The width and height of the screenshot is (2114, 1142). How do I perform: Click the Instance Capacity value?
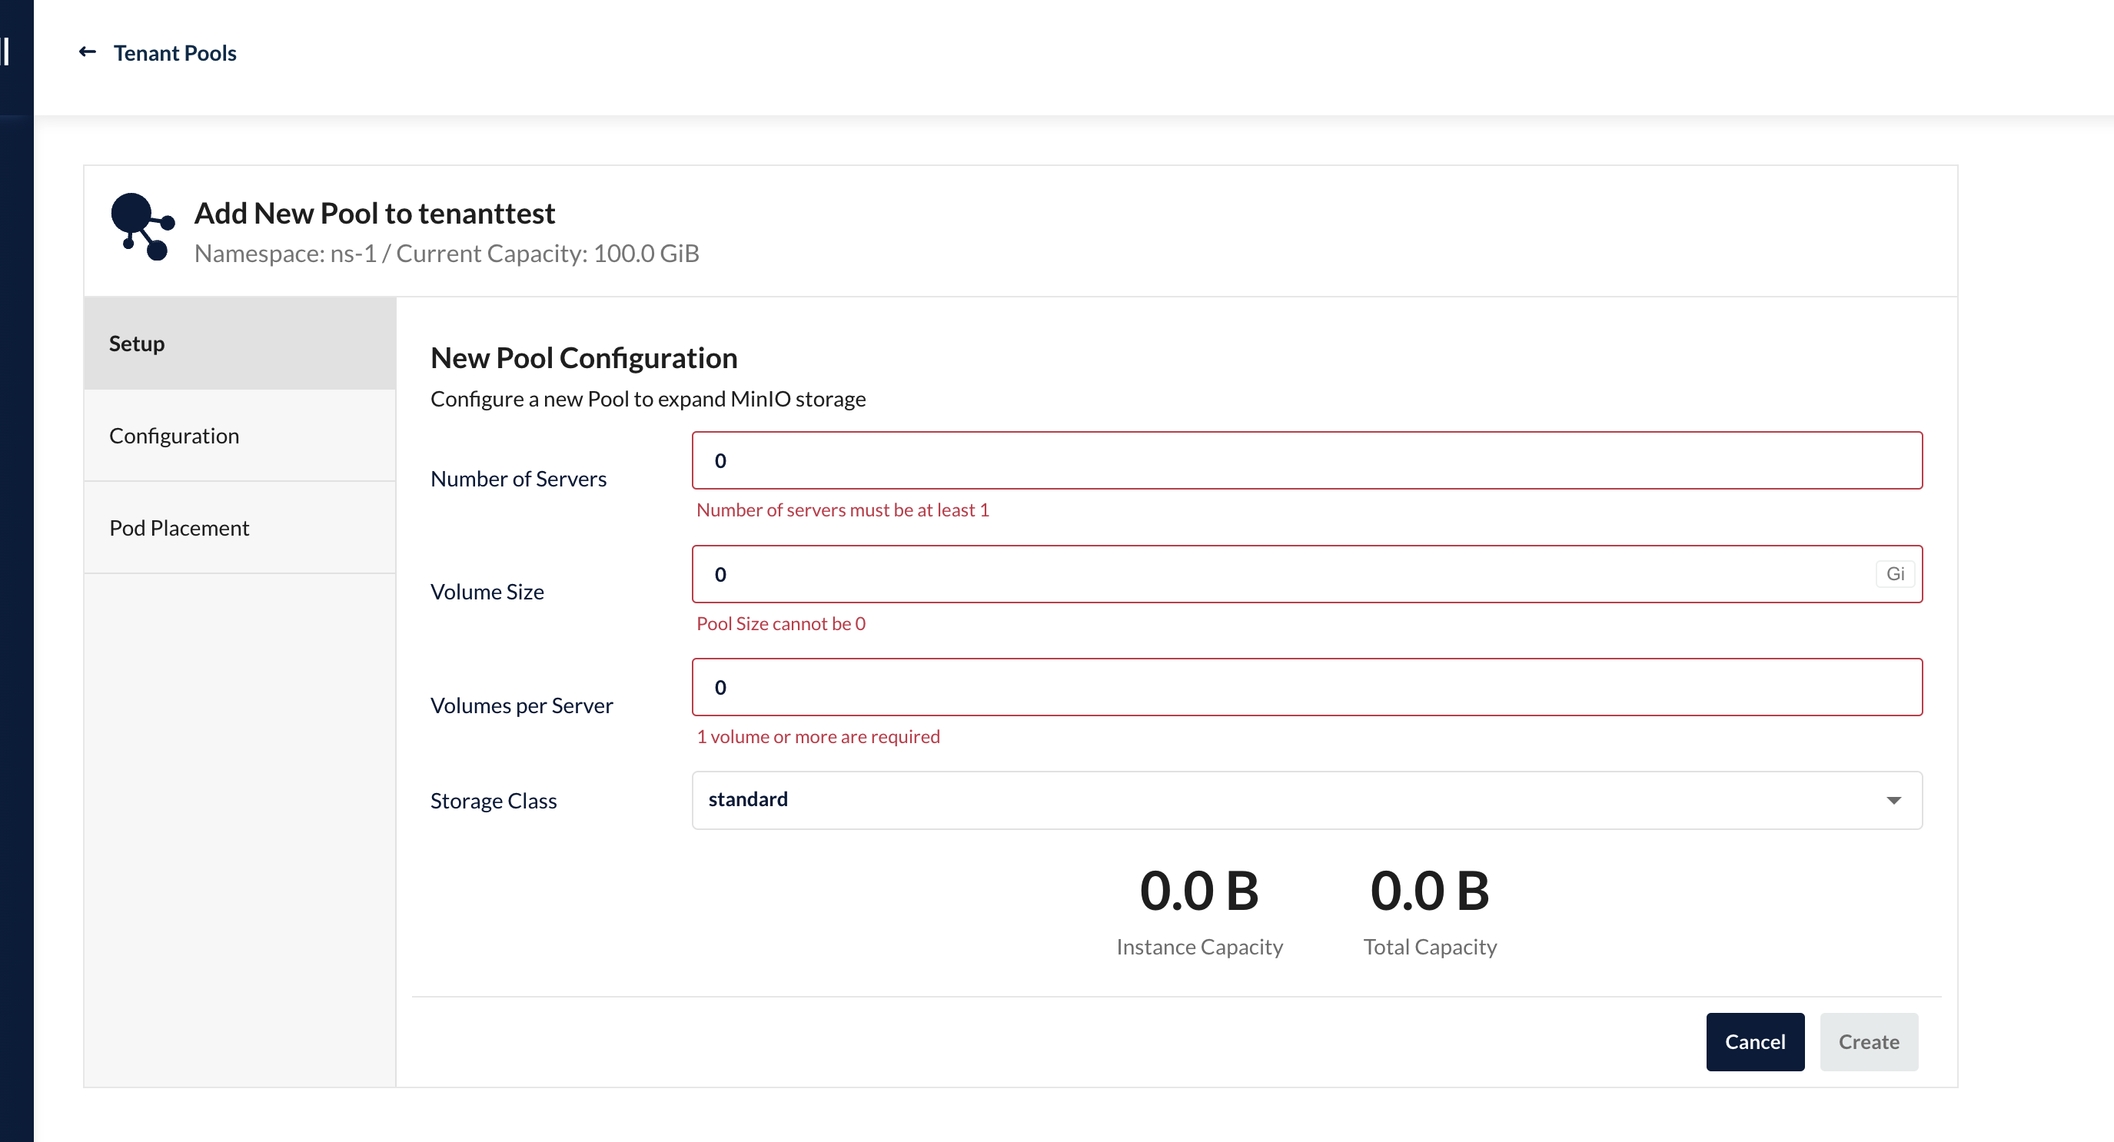1198,891
